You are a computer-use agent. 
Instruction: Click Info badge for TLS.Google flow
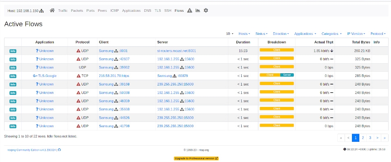tap(13, 76)
